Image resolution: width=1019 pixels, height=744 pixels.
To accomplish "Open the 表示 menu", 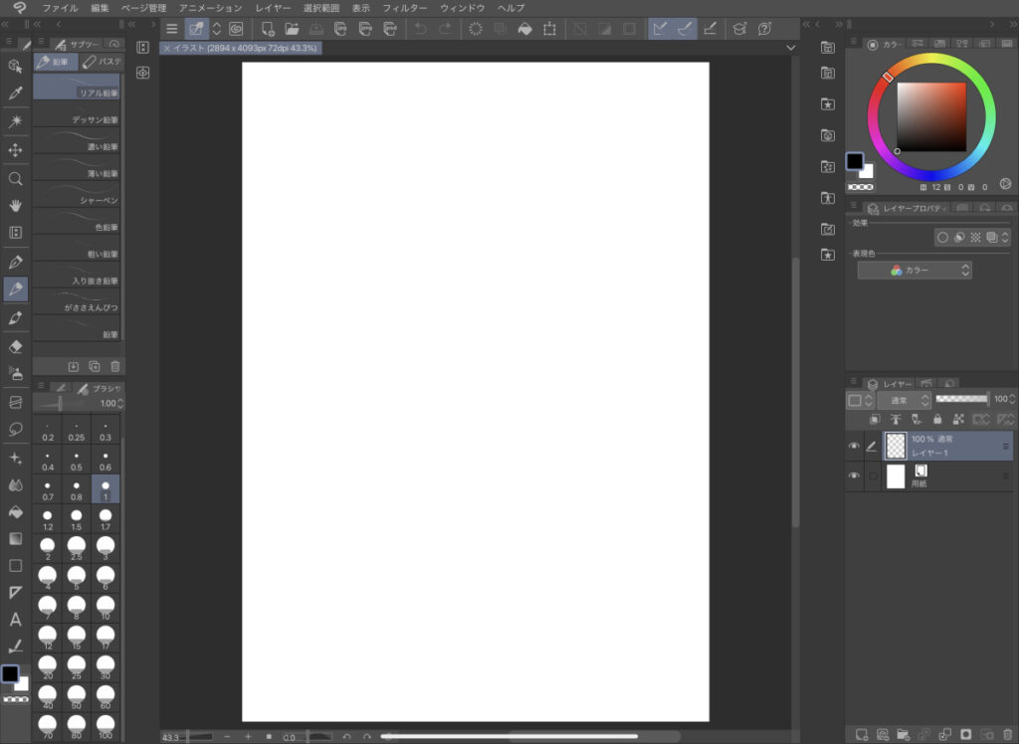I will [x=360, y=8].
